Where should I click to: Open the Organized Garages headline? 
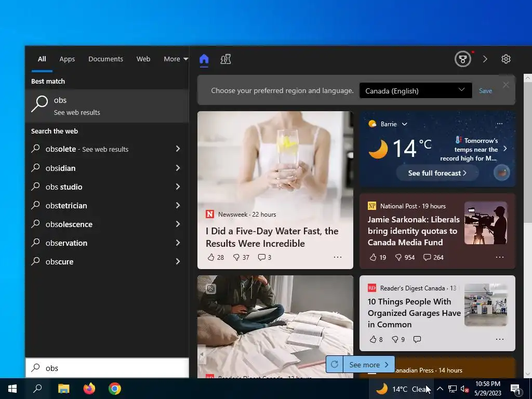(x=414, y=313)
